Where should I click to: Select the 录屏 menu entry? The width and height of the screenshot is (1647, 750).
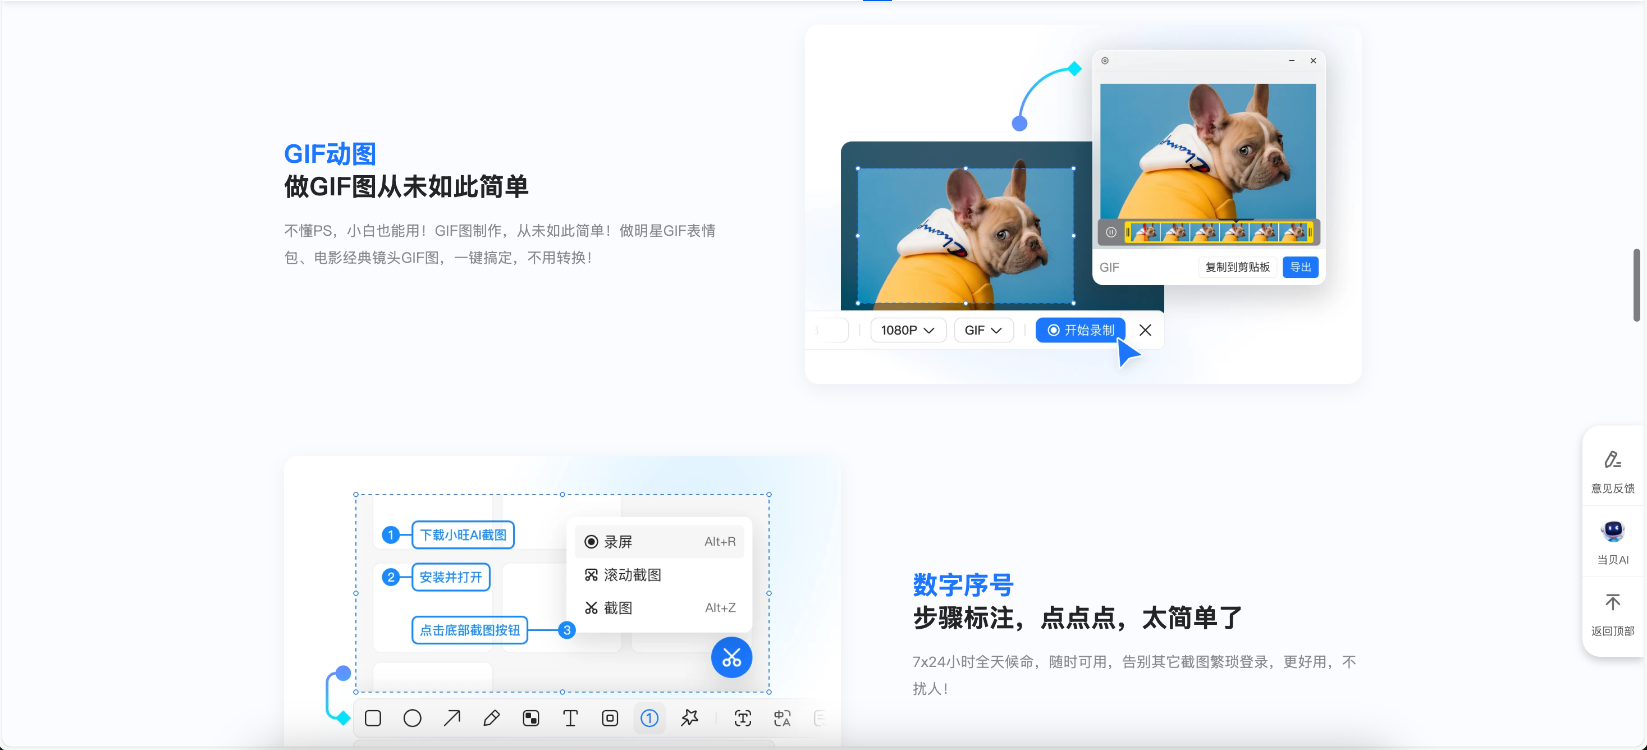(x=659, y=542)
